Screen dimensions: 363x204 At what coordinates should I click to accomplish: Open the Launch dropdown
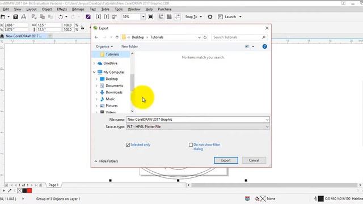tap(240, 17)
